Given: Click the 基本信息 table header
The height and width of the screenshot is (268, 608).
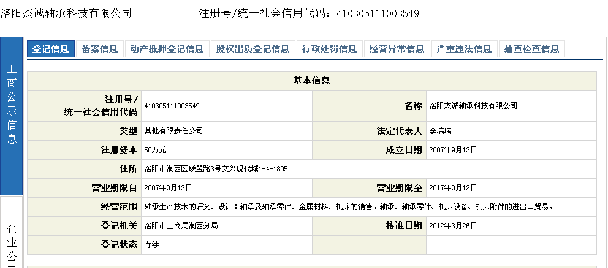Looking at the screenshot, I should point(312,81).
